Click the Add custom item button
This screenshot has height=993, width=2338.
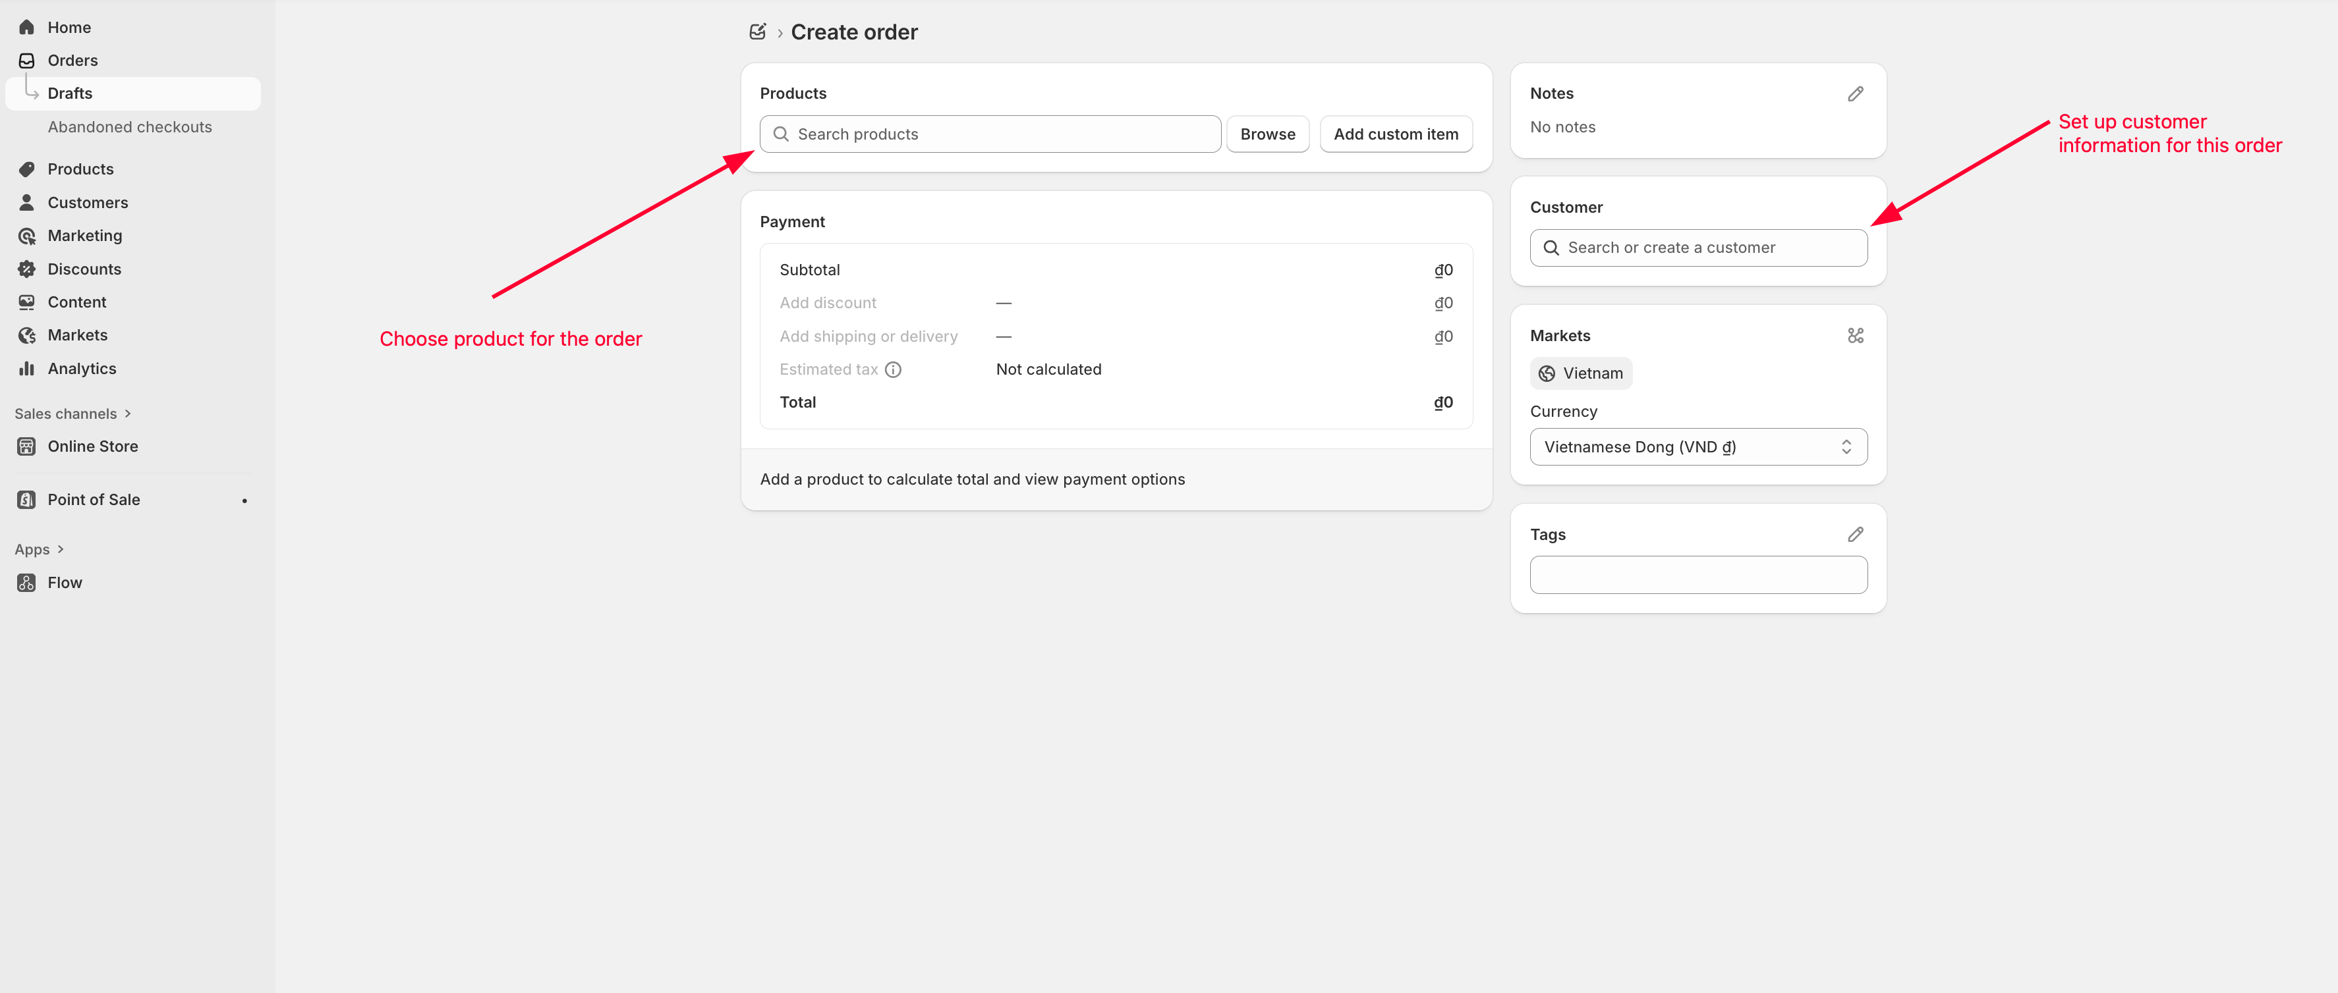(x=1395, y=134)
